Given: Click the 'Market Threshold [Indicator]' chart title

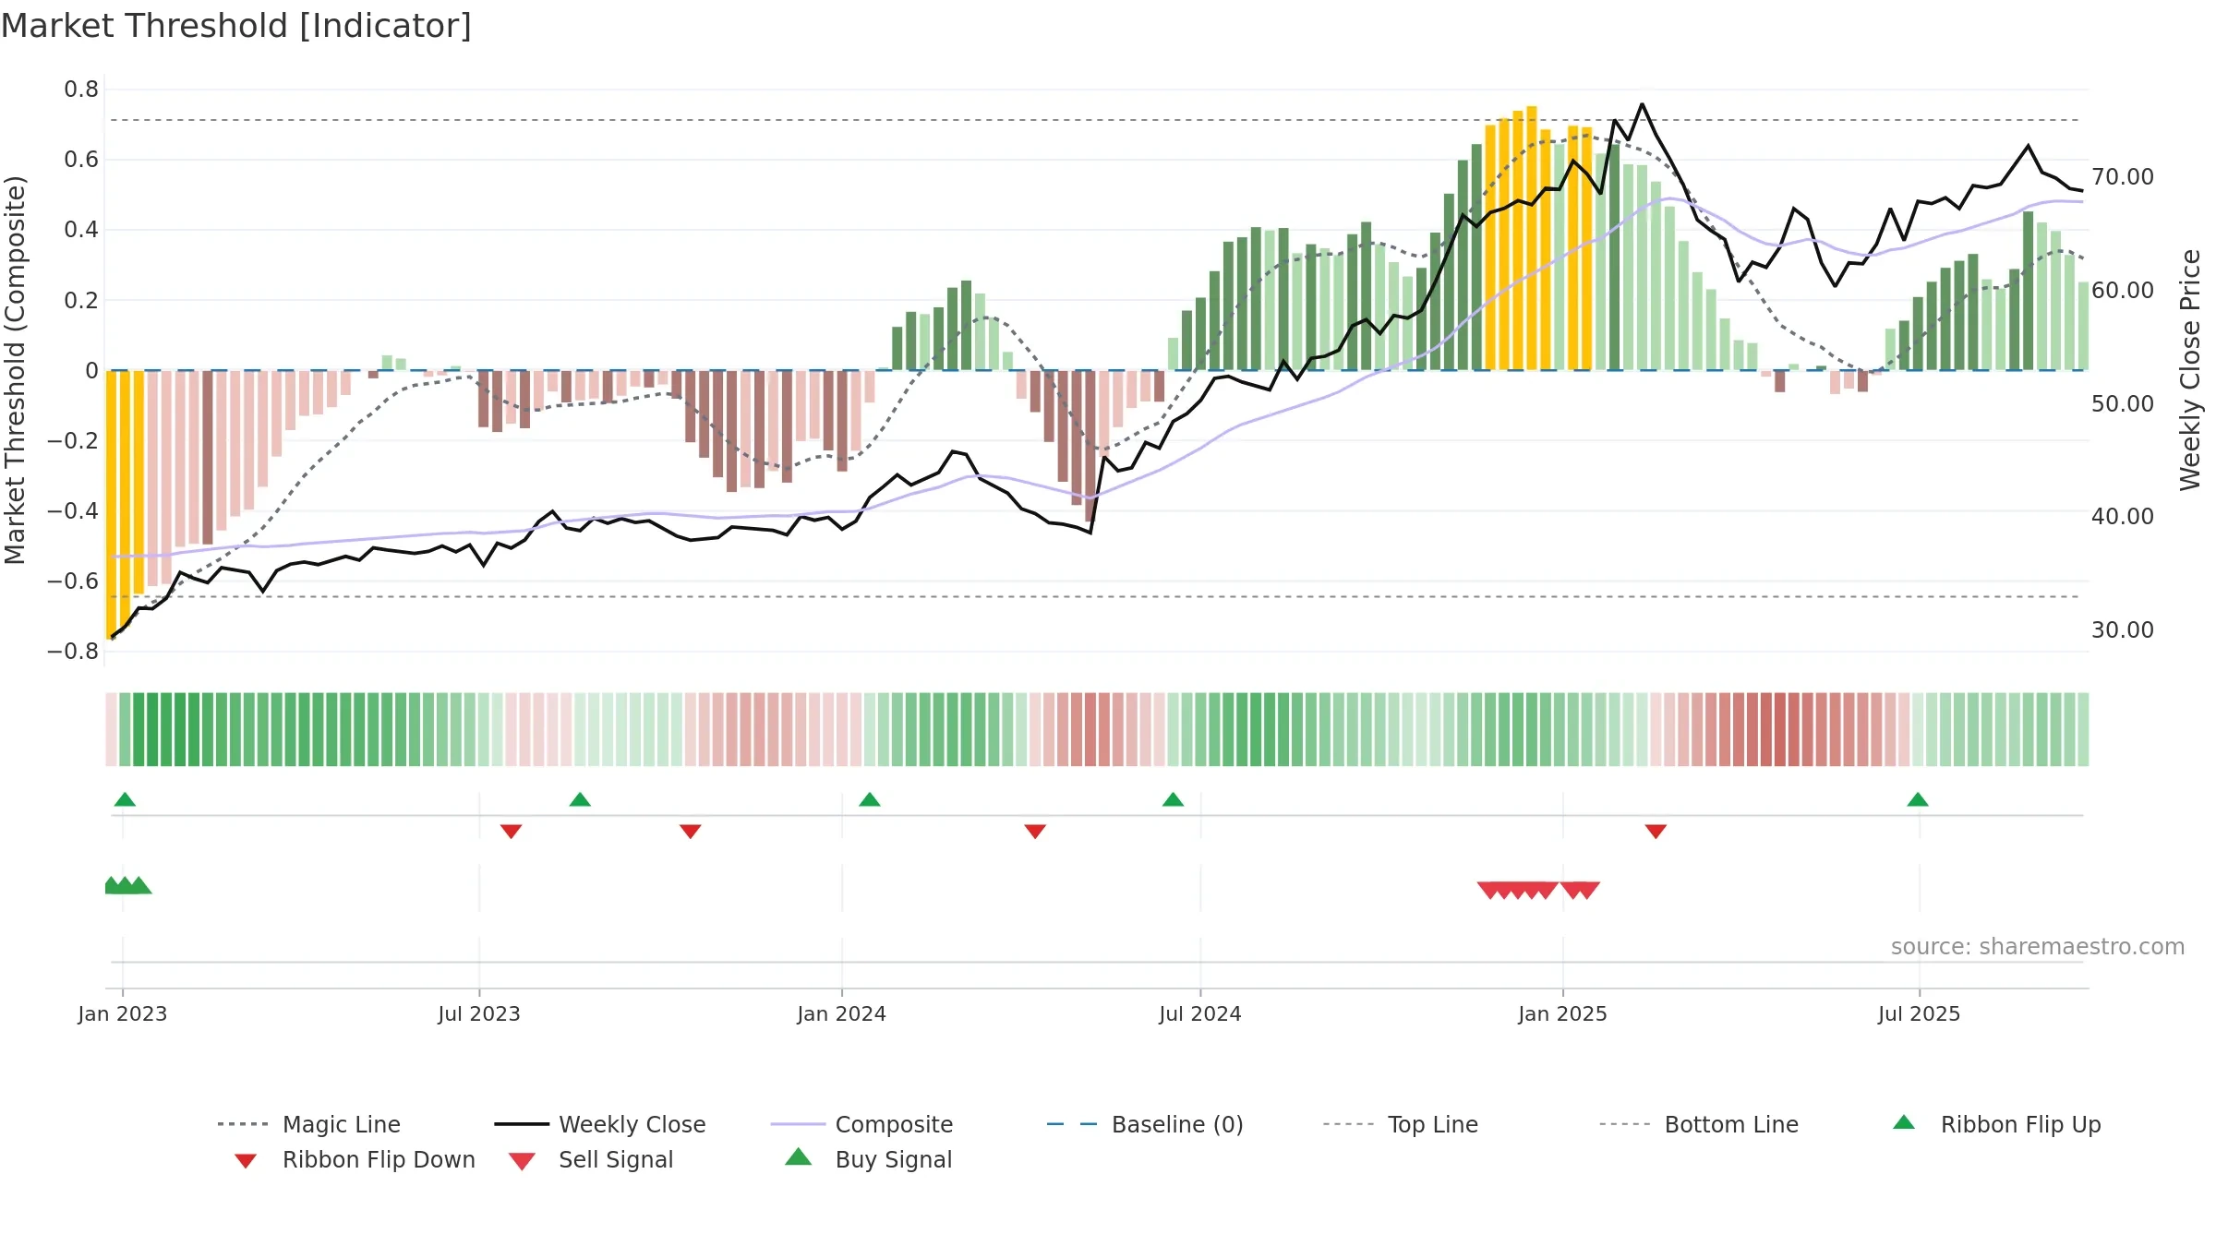Looking at the screenshot, I should [x=236, y=26].
